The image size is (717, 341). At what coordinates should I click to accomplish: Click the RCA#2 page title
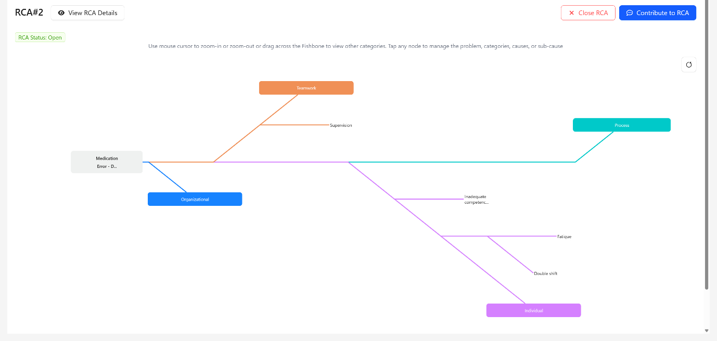tap(29, 12)
